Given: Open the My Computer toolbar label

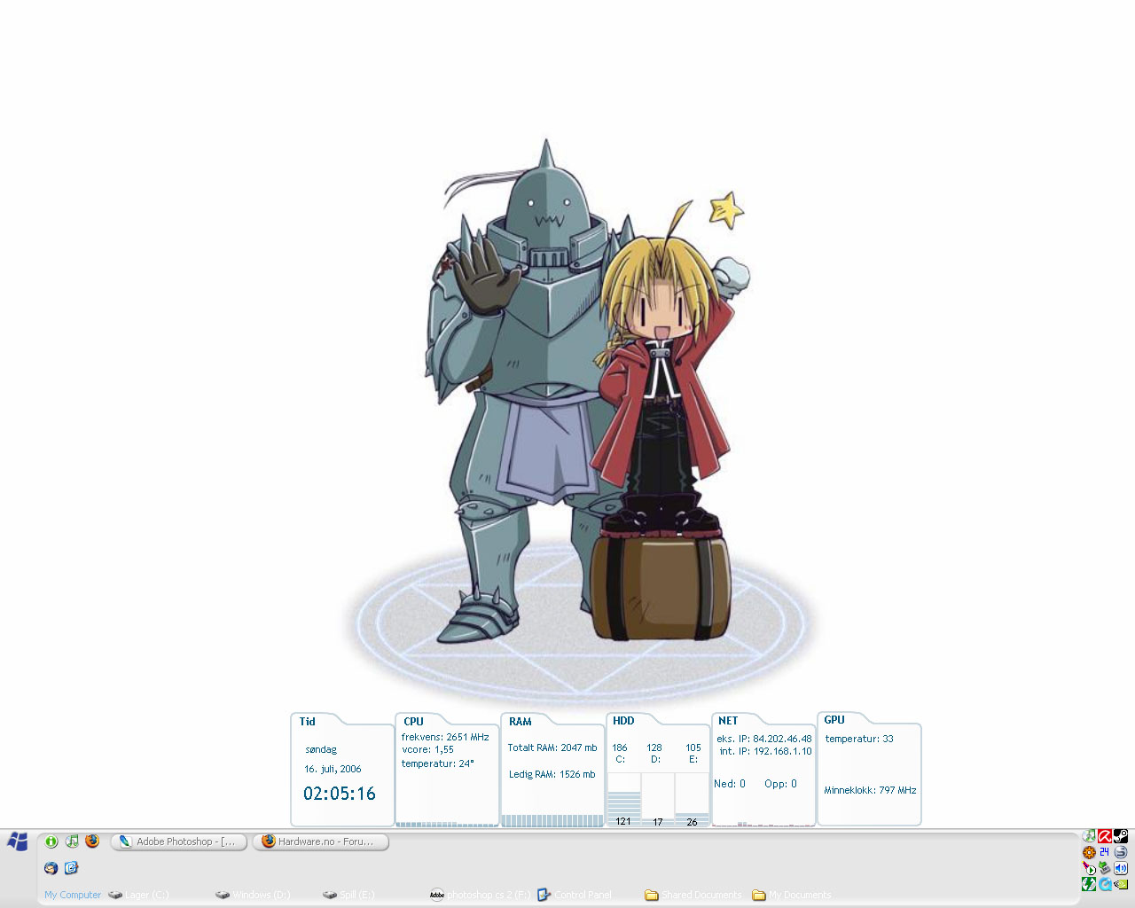Looking at the screenshot, I should 73,895.
